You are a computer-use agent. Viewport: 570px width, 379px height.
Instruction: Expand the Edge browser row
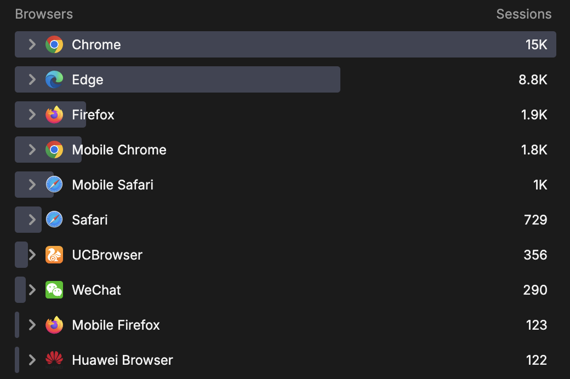[x=32, y=79]
